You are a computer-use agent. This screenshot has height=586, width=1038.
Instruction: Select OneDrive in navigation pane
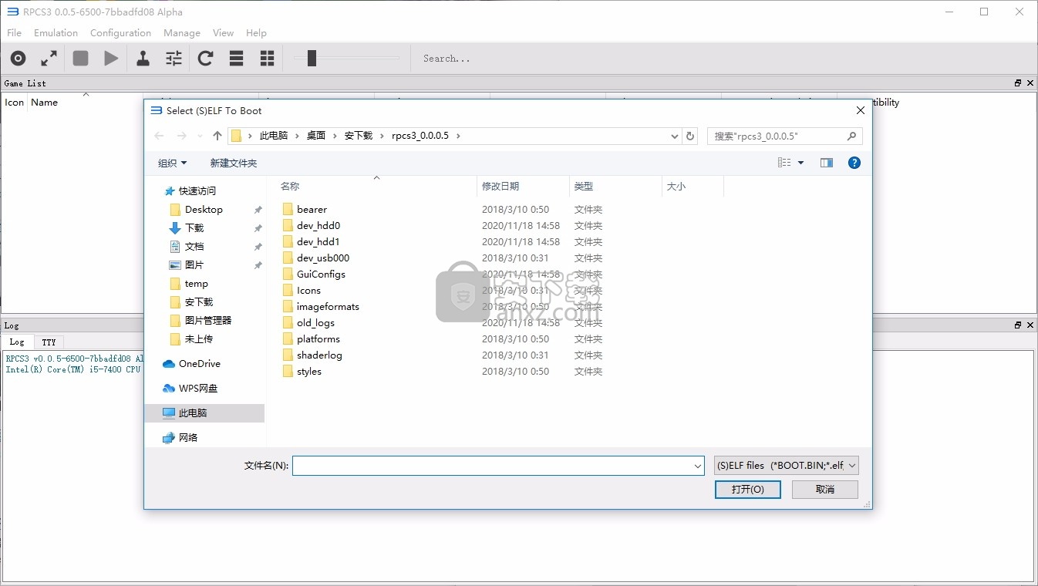click(x=200, y=363)
